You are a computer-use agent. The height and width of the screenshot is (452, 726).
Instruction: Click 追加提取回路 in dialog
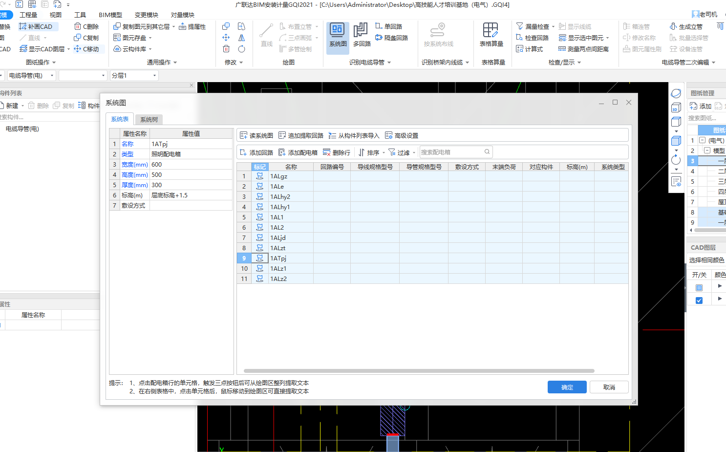pos(301,135)
